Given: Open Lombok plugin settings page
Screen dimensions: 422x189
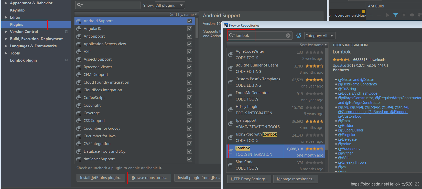Looking at the screenshot, I should pos(23,60).
